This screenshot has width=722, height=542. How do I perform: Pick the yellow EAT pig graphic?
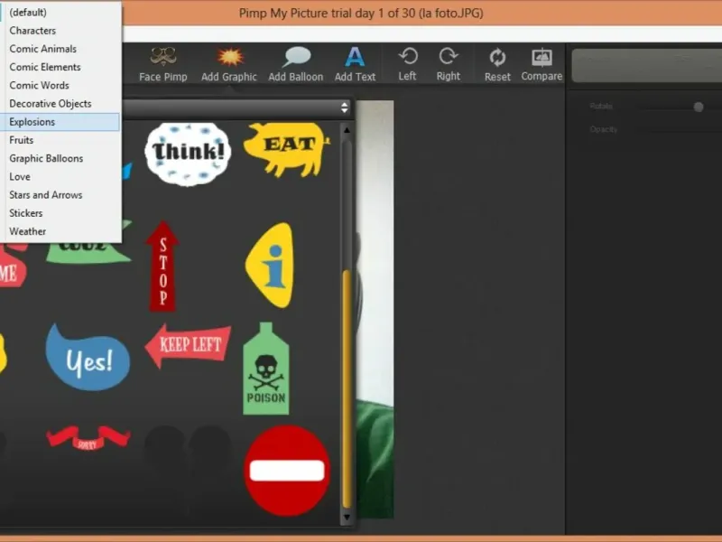click(286, 150)
